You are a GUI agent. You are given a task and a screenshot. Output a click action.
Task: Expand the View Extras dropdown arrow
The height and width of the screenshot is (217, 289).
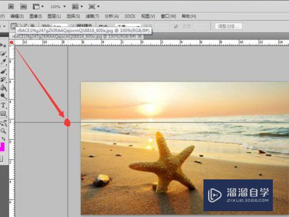42,6
